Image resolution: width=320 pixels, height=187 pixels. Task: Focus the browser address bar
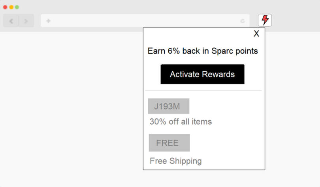point(142,21)
